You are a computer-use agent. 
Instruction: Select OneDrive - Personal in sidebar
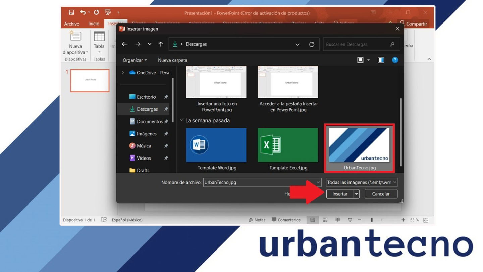pos(149,72)
